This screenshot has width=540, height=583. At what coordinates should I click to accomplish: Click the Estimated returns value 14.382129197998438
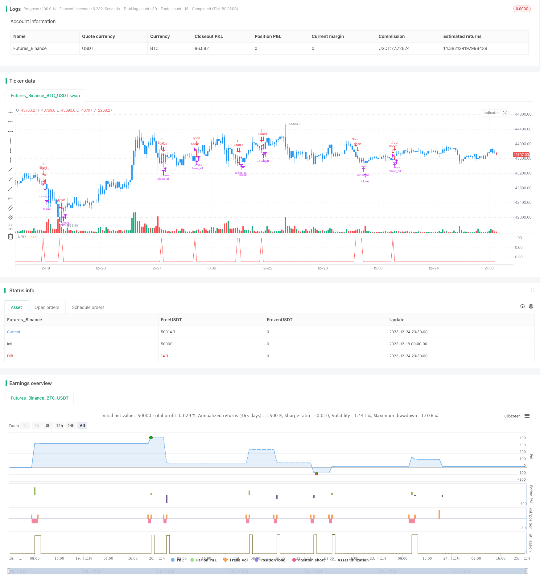pyautogui.click(x=465, y=48)
